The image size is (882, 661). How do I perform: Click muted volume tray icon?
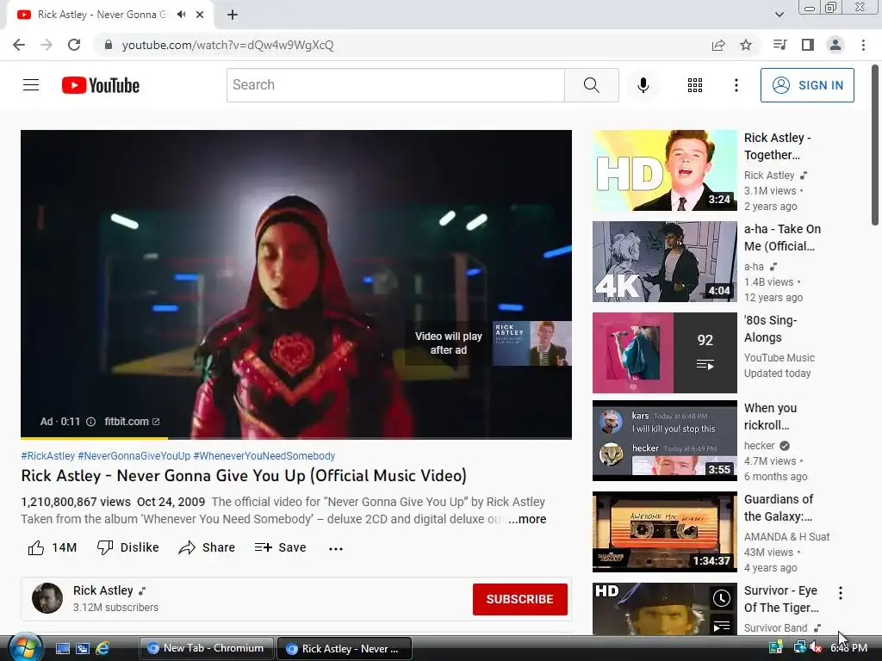[816, 647]
